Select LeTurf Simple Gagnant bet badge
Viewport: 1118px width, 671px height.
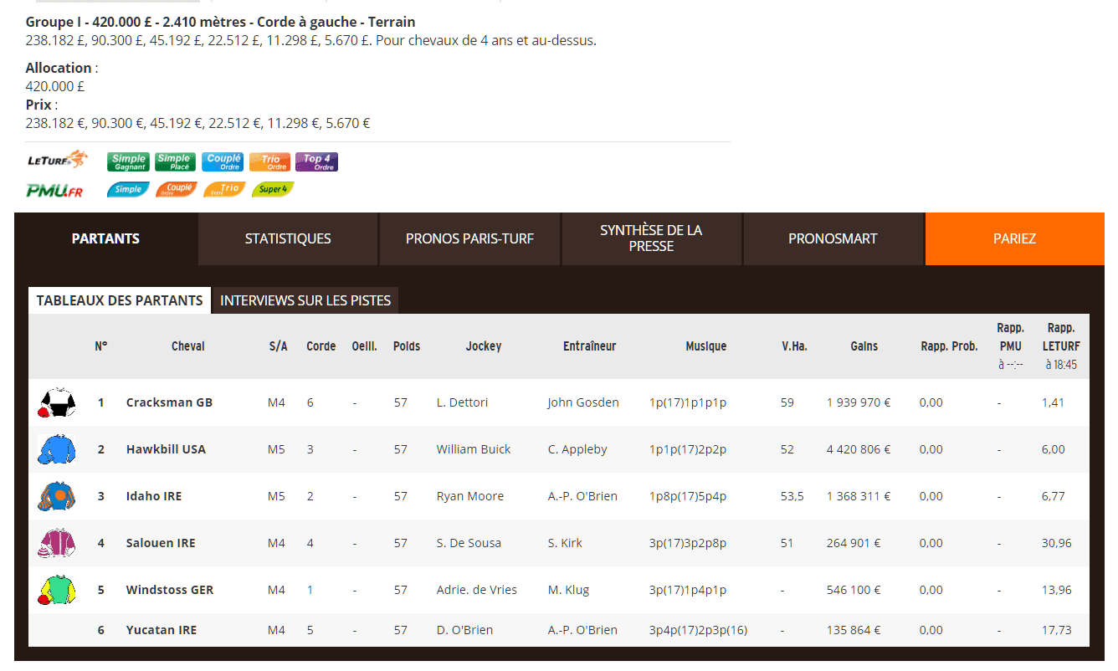click(129, 161)
